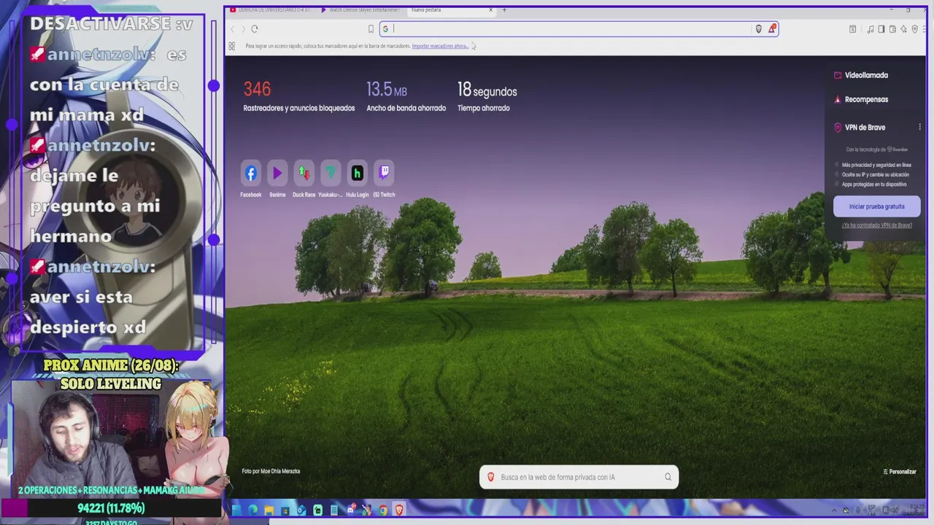The height and width of the screenshot is (525, 934).
Task: Toggle the browser sidebar panel icon
Action: pyautogui.click(x=881, y=29)
